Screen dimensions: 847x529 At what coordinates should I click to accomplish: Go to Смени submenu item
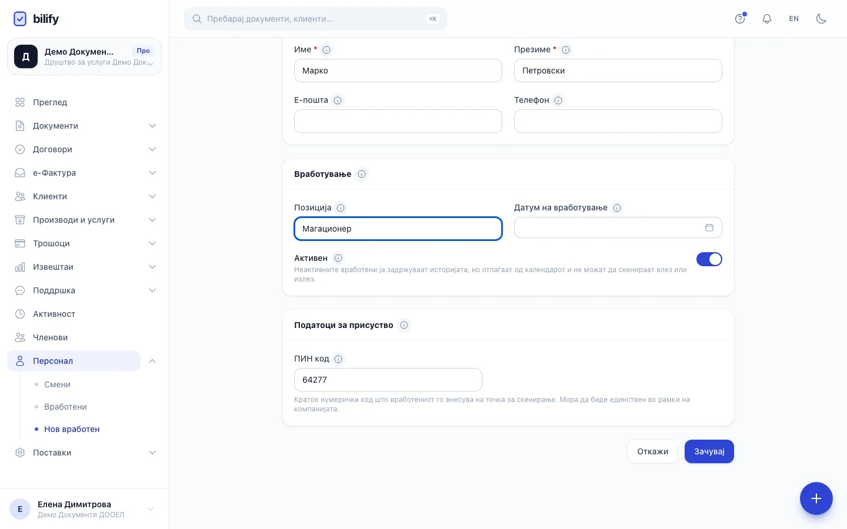pos(57,384)
